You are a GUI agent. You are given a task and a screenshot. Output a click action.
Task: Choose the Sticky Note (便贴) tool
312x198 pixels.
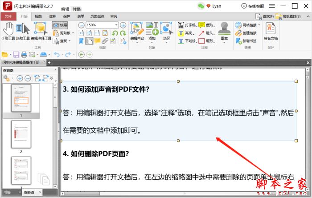pos(206,25)
